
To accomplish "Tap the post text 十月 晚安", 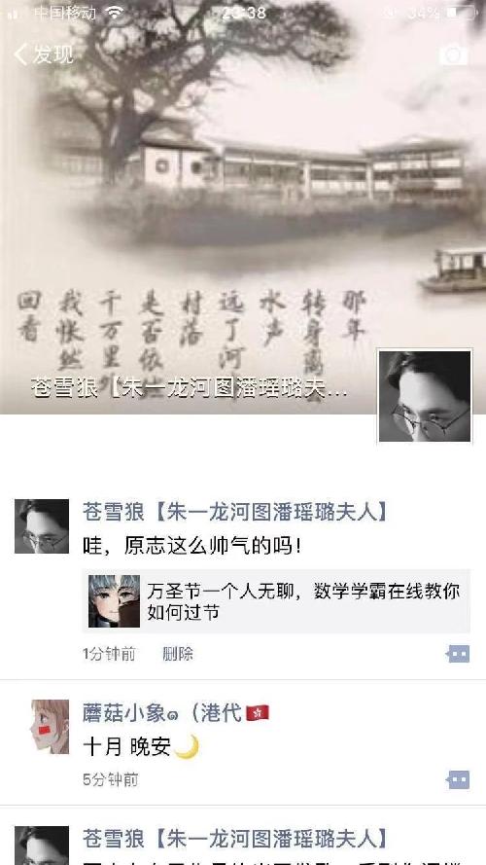I will [141, 747].
